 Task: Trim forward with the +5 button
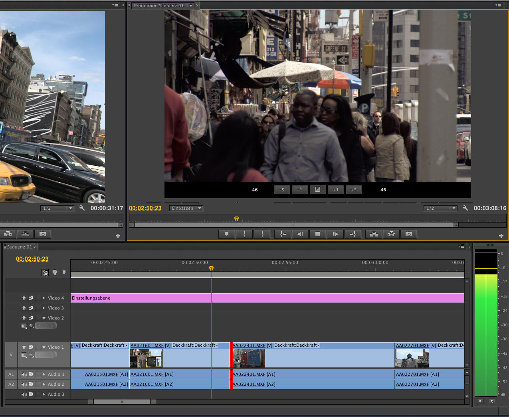coord(353,190)
